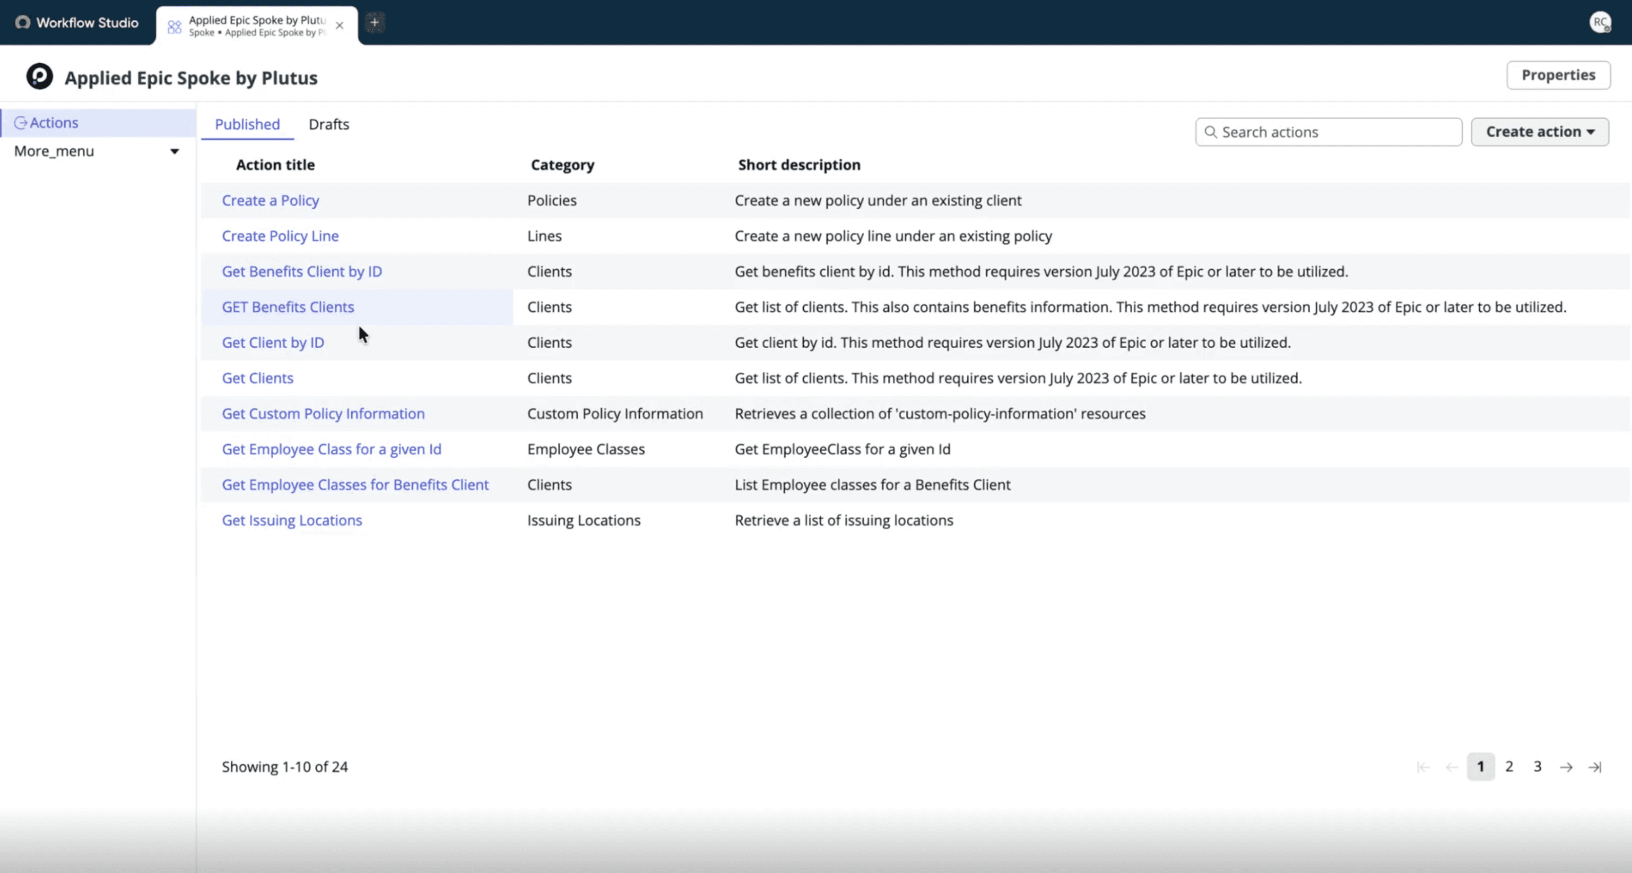This screenshot has width=1632, height=873.
Task: Open Get Custom Policy Information link
Action: coord(323,414)
